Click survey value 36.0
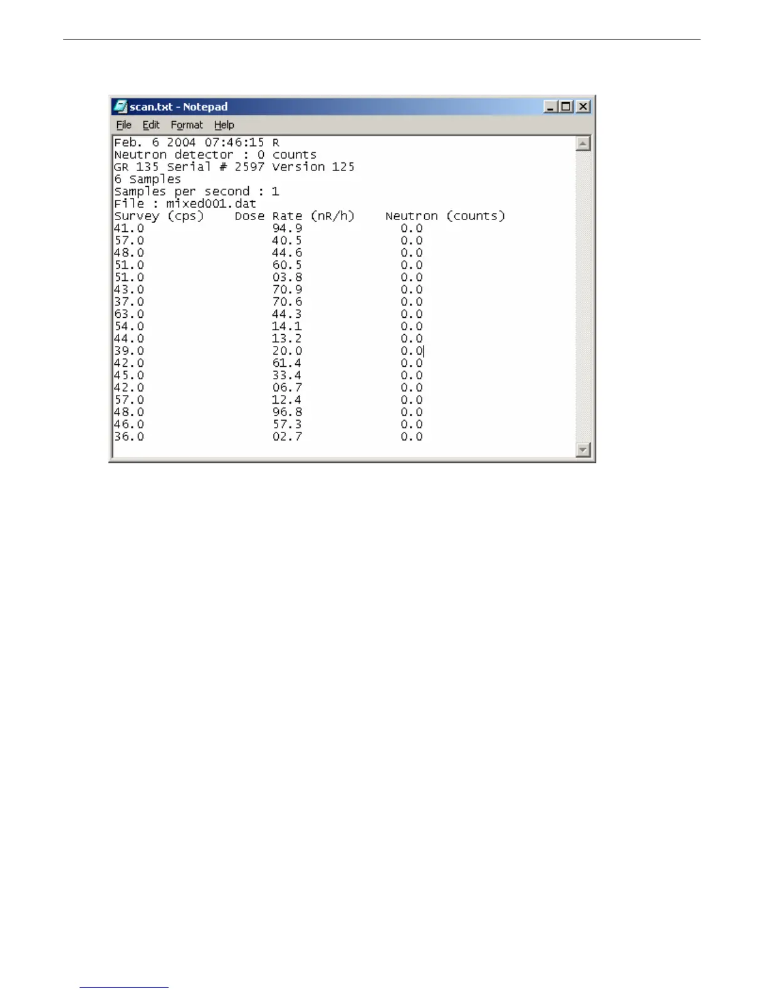Viewport: 767px width, 993px height. coord(128,436)
